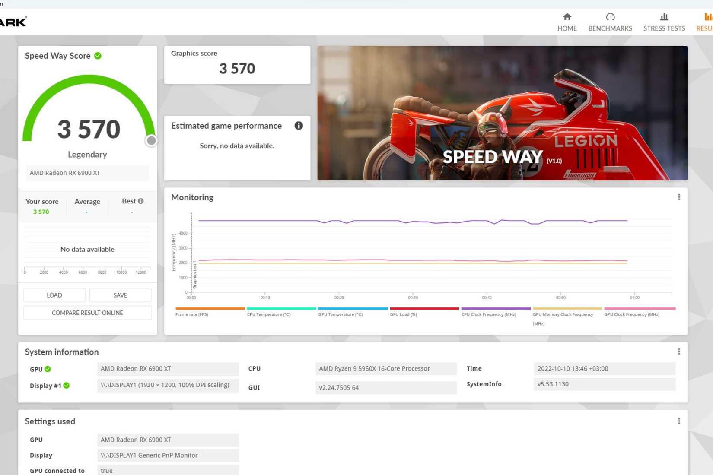Image resolution: width=713 pixels, height=475 pixels.
Task: Click the info icon next to Best column
Action: click(140, 200)
